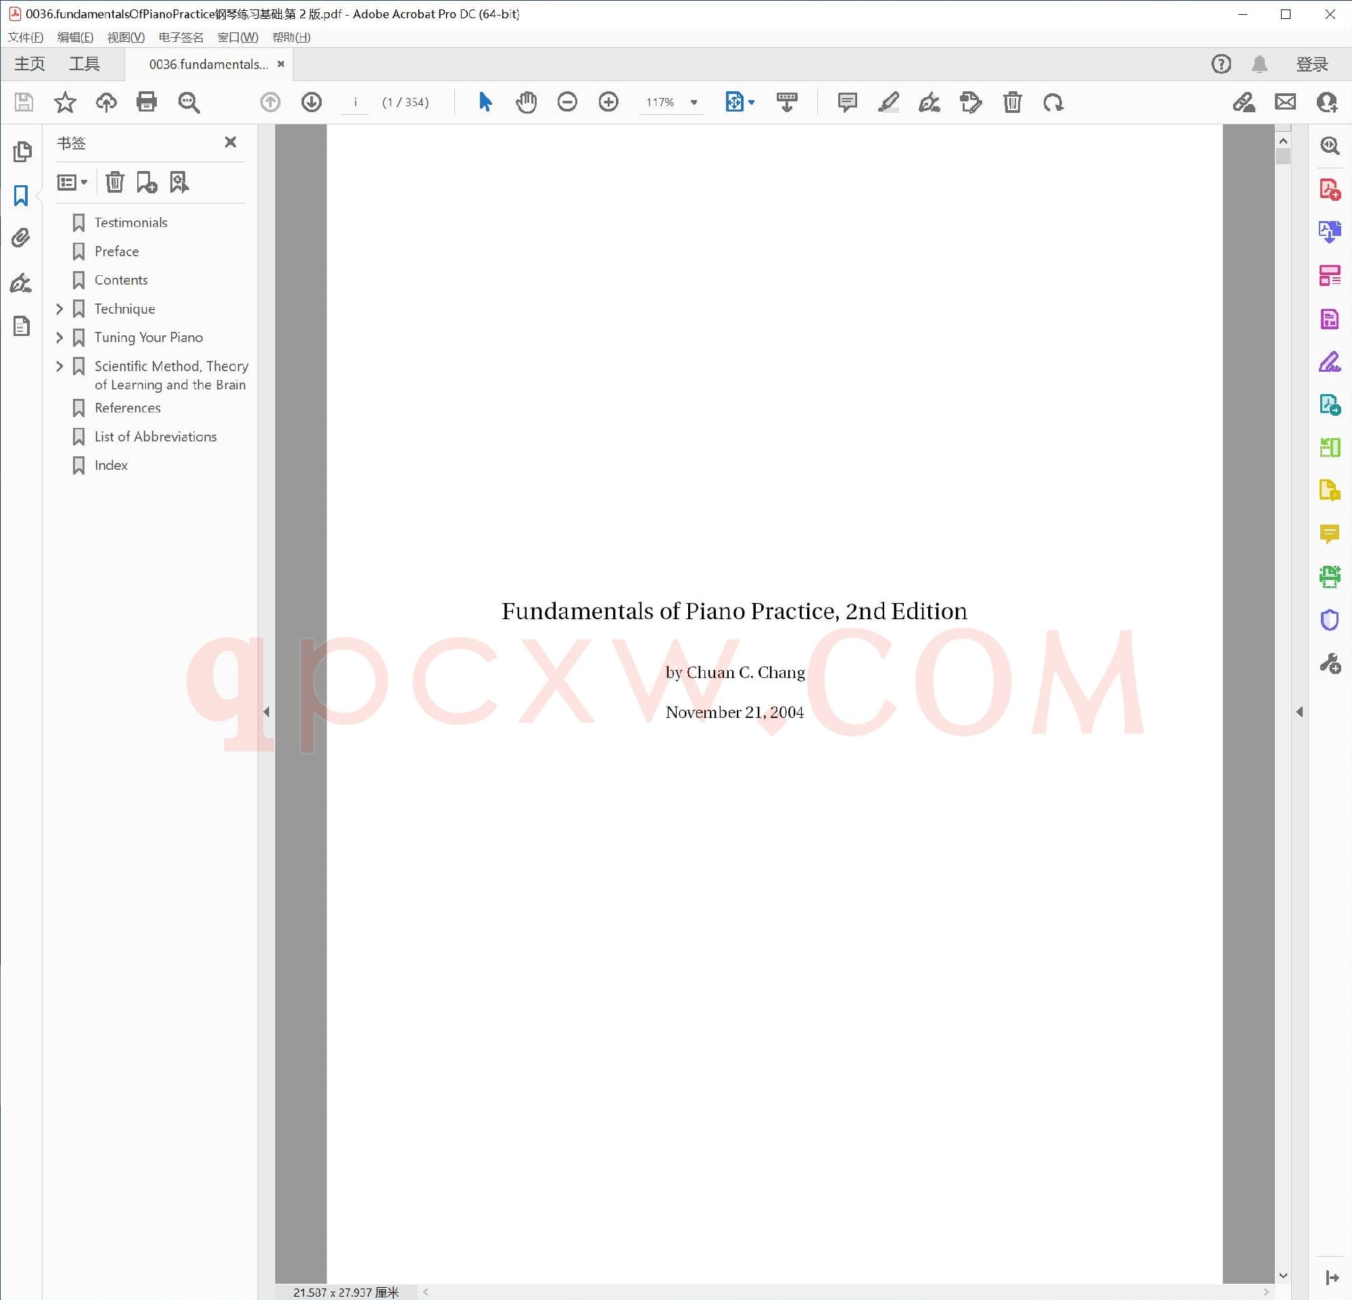Viewport: 1352px width, 1300px height.
Task: Click the 登录 sign-in button
Action: 1311,64
